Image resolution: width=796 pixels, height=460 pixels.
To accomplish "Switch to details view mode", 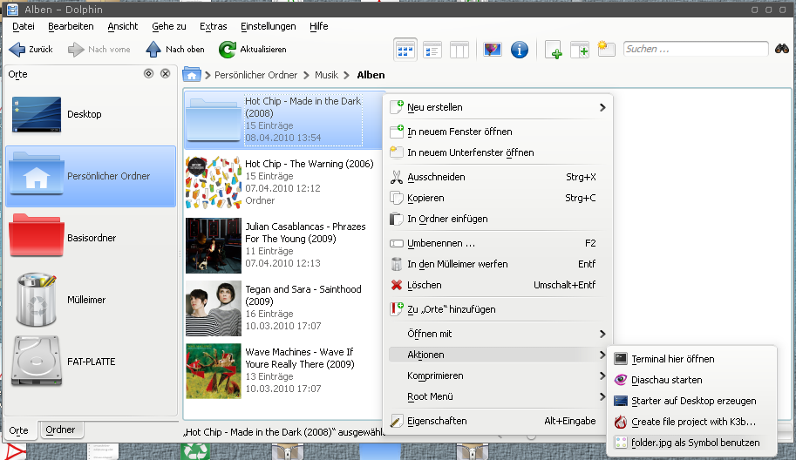I will pos(432,50).
